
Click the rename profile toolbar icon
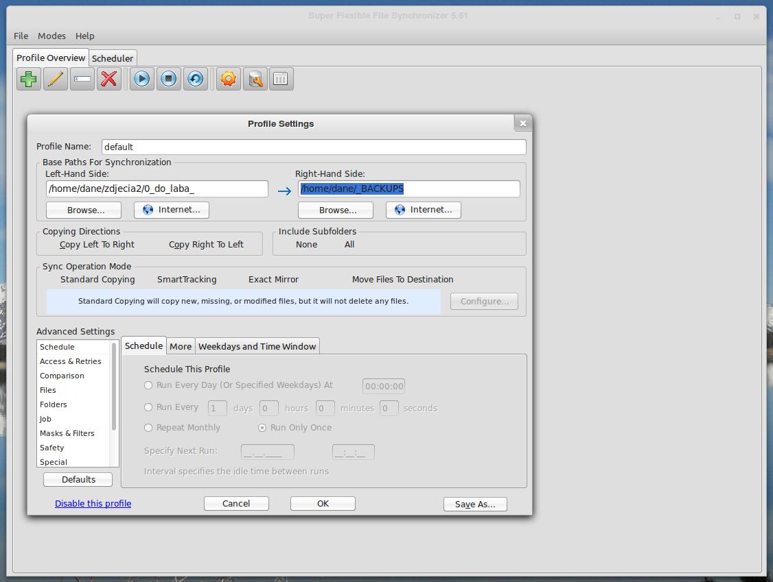click(82, 79)
